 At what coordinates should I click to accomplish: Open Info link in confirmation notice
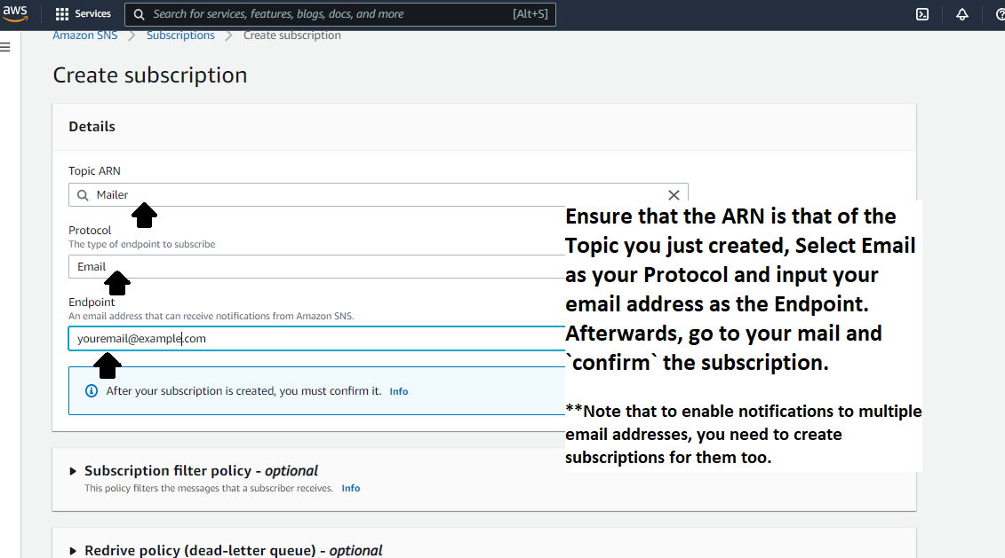click(399, 391)
